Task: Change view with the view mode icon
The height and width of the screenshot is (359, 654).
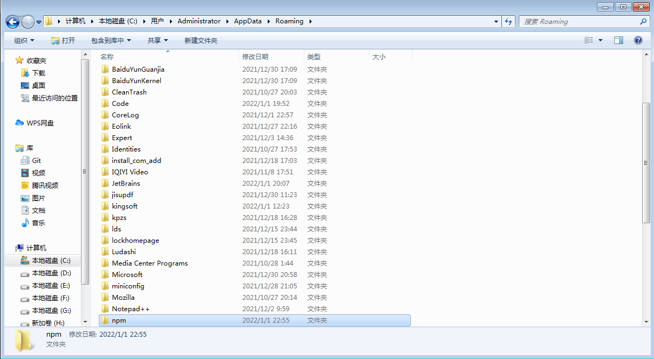Action: [x=589, y=40]
